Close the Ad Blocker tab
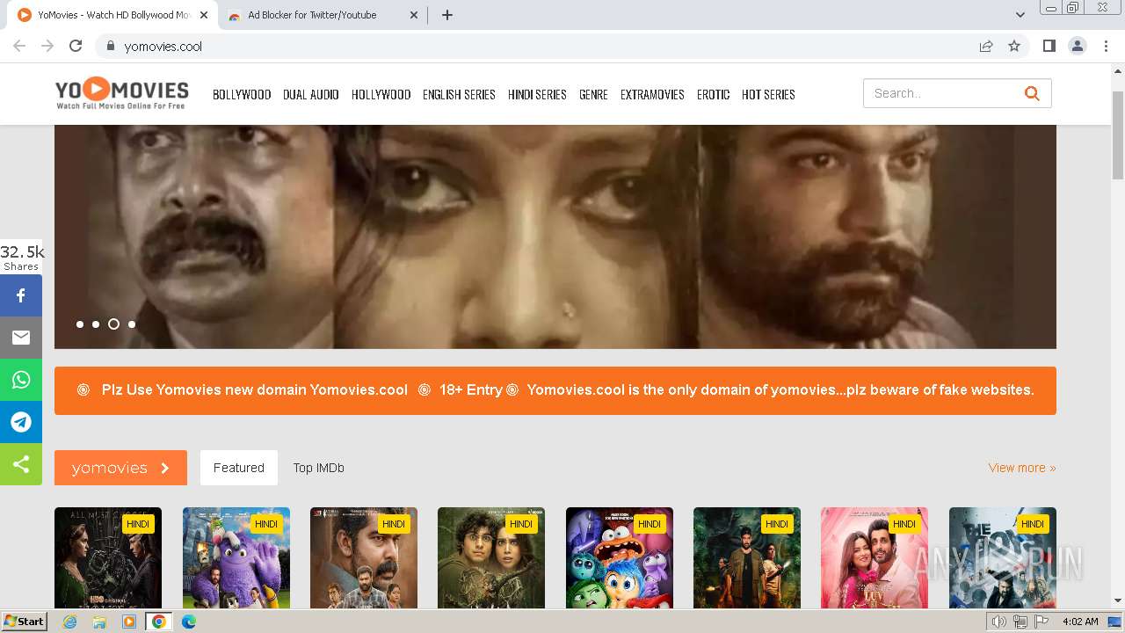 tap(415, 15)
